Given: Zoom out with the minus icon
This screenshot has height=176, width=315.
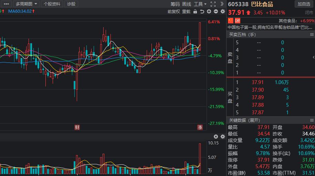Looking at the screenshot, I should pyautogui.click(x=216, y=11).
